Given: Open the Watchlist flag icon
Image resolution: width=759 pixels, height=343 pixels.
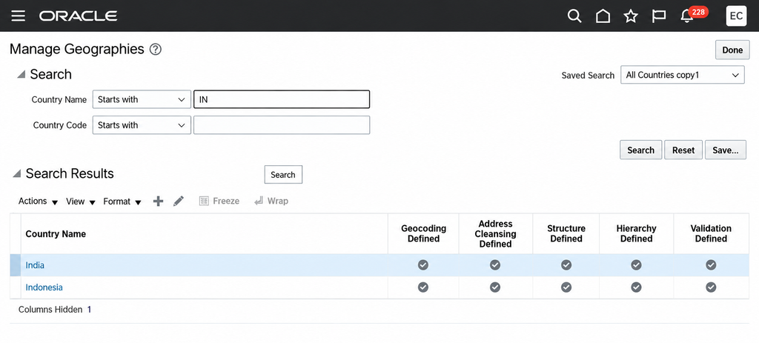Looking at the screenshot, I should [659, 16].
